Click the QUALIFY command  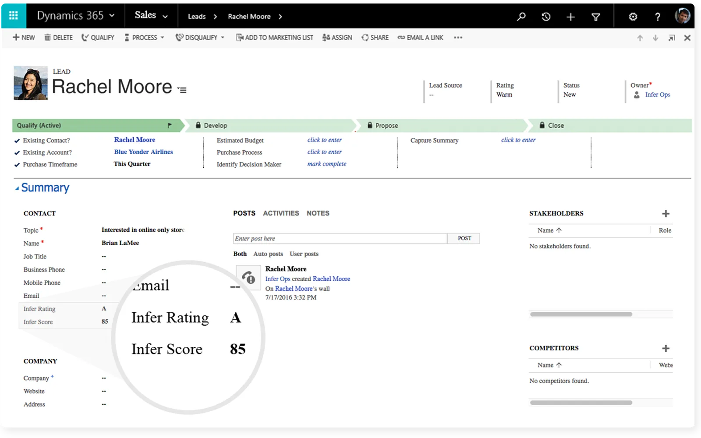coord(98,38)
